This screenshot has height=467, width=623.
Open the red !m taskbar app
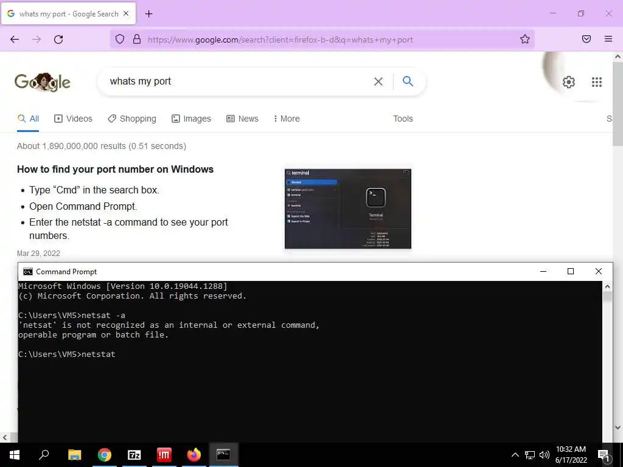pyautogui.click(x=164, y=455)
